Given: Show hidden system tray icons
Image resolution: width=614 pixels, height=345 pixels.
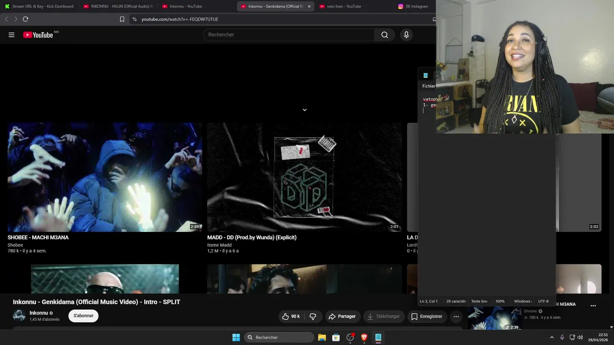Looking at the screenshot, I should (x=552, y=337).
